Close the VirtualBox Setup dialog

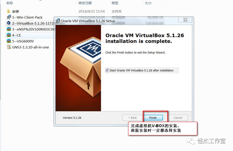[x=185, y=20]
